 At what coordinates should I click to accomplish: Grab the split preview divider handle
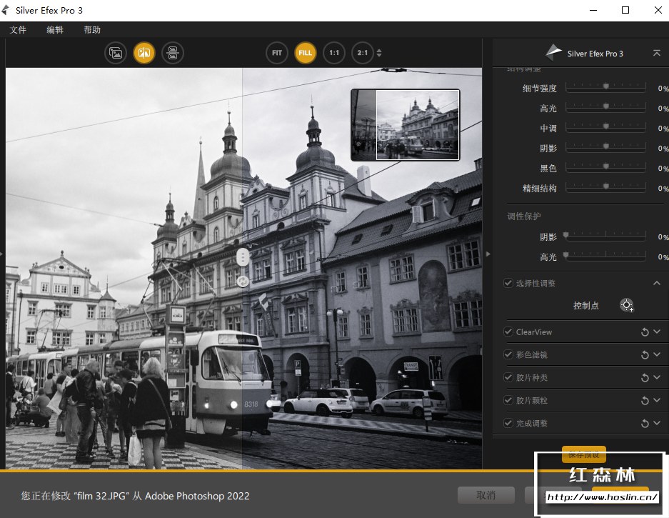[x=243, y=257]
